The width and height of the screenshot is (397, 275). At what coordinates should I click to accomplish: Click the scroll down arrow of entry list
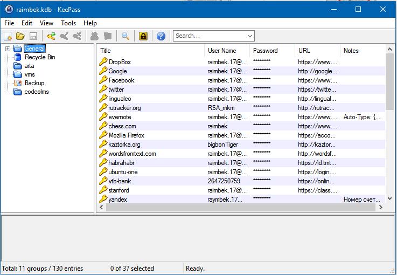[390, 199]
